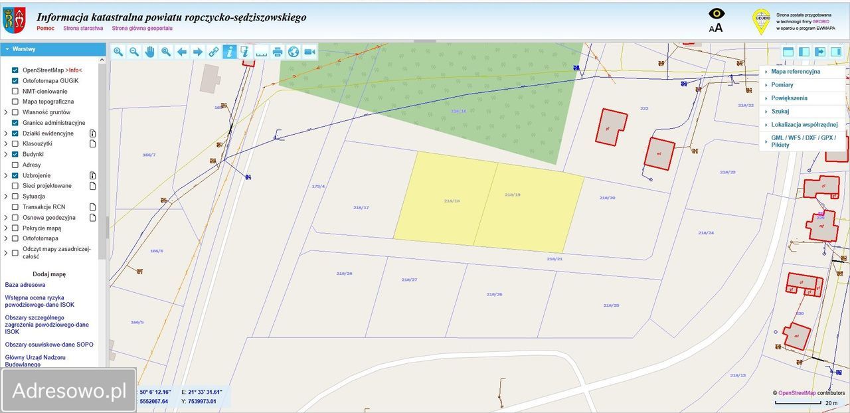This screenshot has width=850, height=413.
Task: Disable Granice administracyjne layer
Action: (15, 123)
